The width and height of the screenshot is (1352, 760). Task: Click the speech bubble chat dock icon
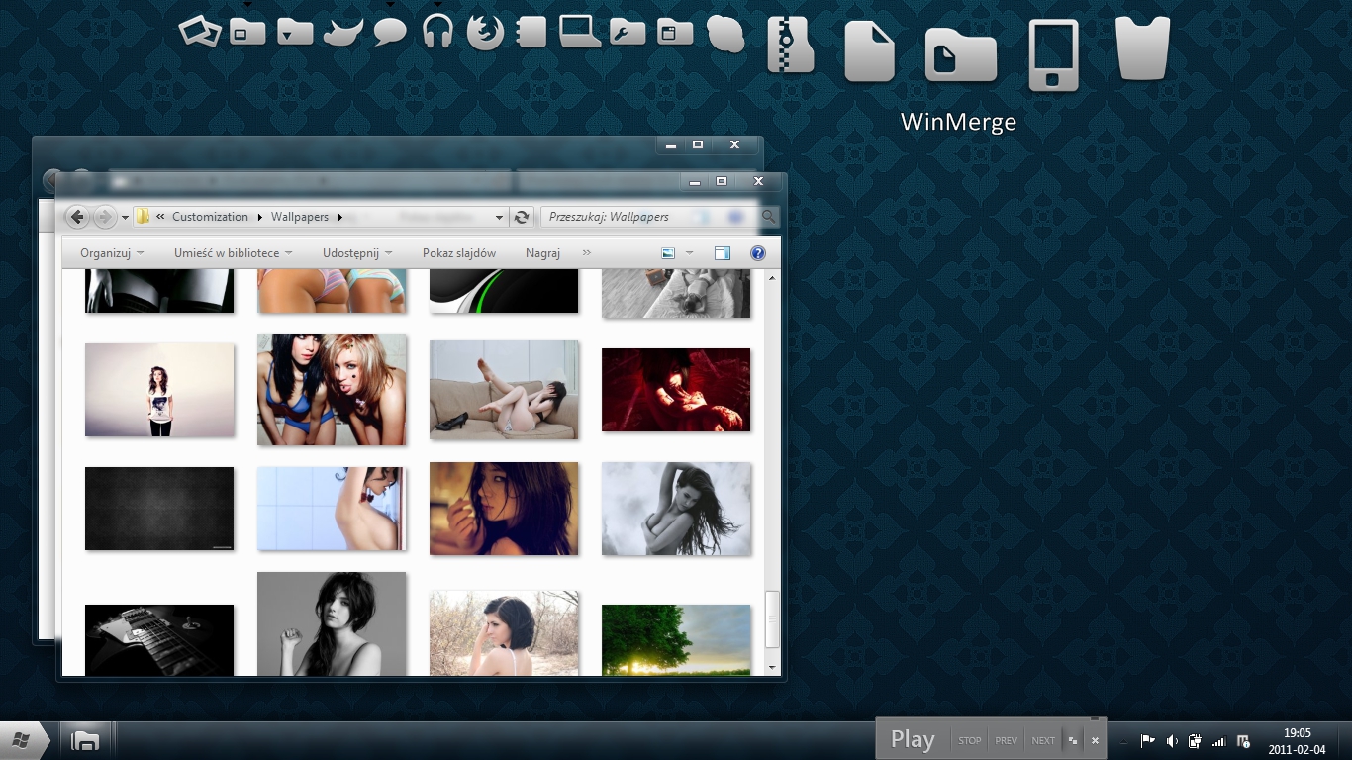click(390, 32)
